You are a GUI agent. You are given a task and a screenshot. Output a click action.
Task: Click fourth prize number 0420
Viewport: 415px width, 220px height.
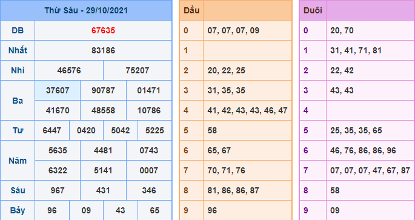[x=86, y=130]
